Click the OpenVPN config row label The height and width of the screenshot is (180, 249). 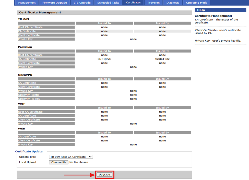[29, 95]
